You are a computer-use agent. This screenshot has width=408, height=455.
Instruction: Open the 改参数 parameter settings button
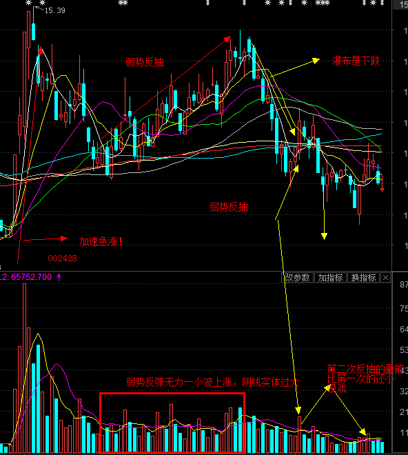[297, 278]
